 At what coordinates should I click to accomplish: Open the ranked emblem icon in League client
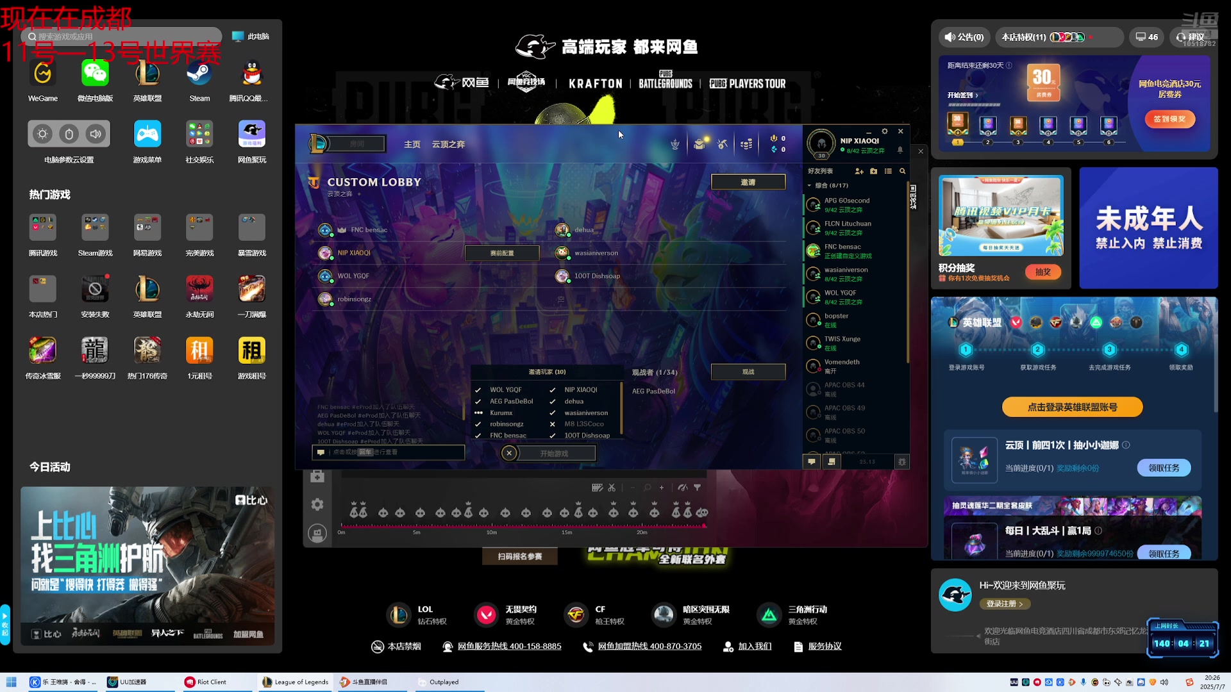(675, 144)
